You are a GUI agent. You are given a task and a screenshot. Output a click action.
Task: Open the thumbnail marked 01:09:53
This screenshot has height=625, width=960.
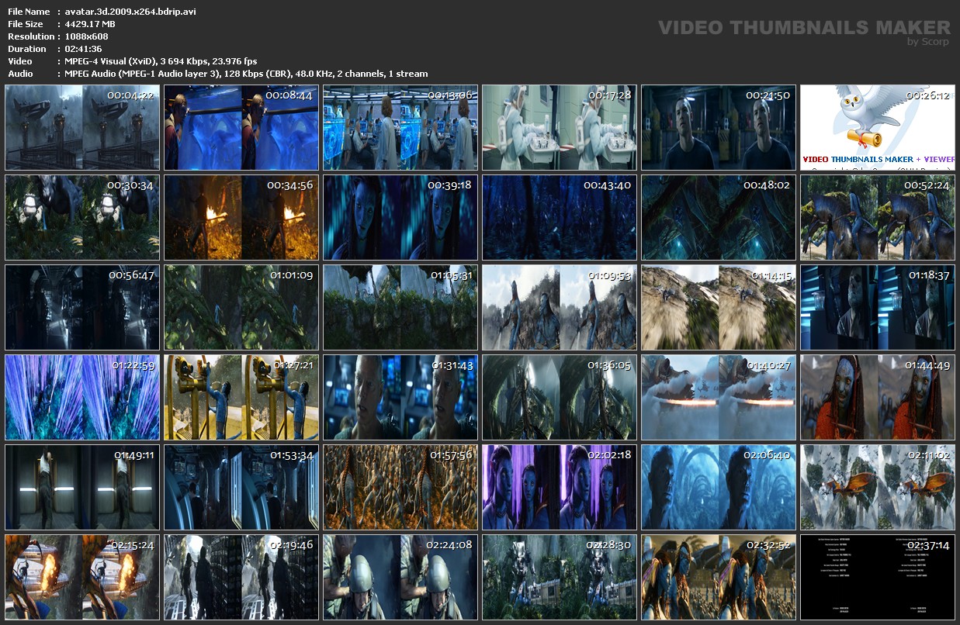click(x=560, y=307)
